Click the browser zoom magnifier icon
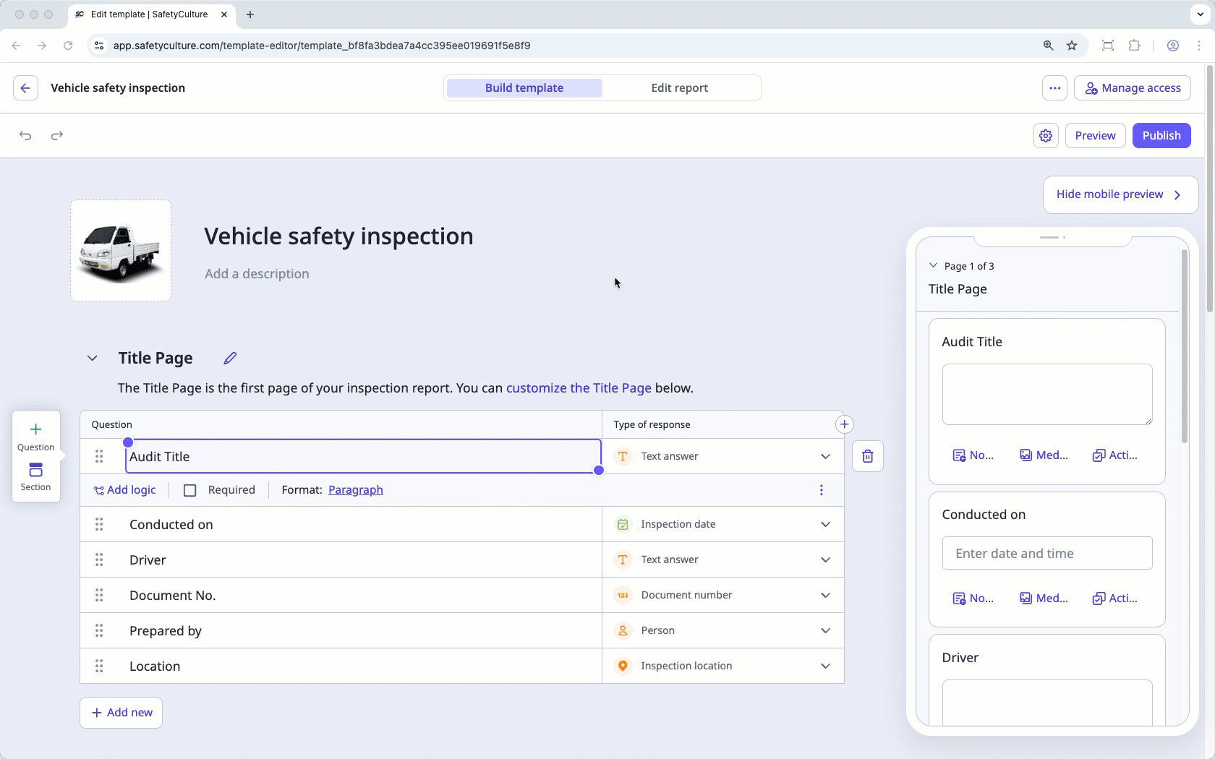1215x759 pixels. tap(1048, 46)
